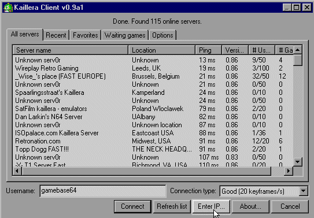Click the 107 ms ping value
The image size is (314, 218).
tap(209, 157)
